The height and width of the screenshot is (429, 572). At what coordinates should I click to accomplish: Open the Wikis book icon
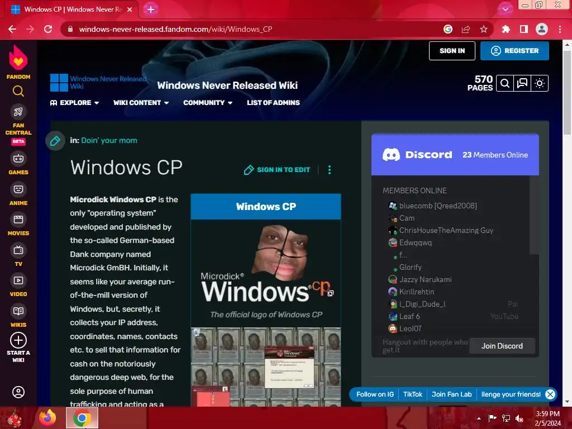(18, 311)
